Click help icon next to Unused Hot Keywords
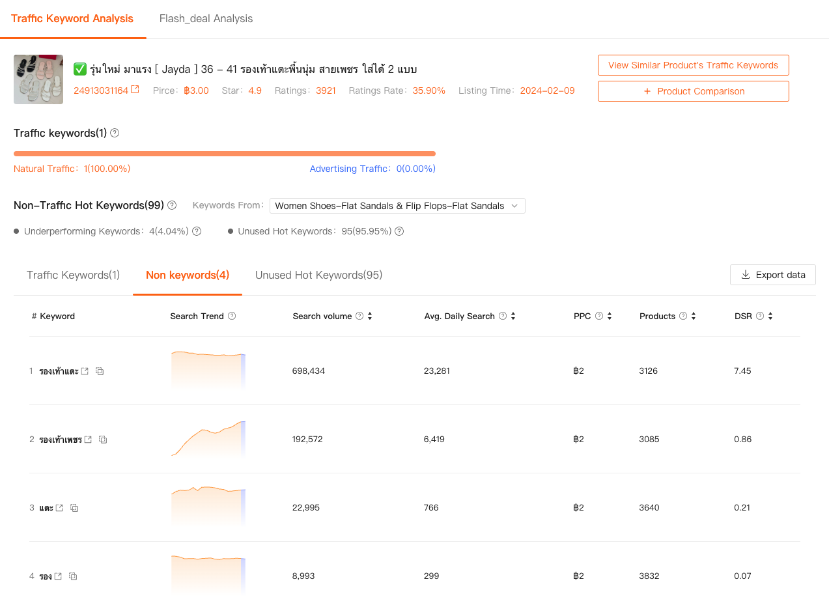The image size is (829, 603). click(399, 231)
